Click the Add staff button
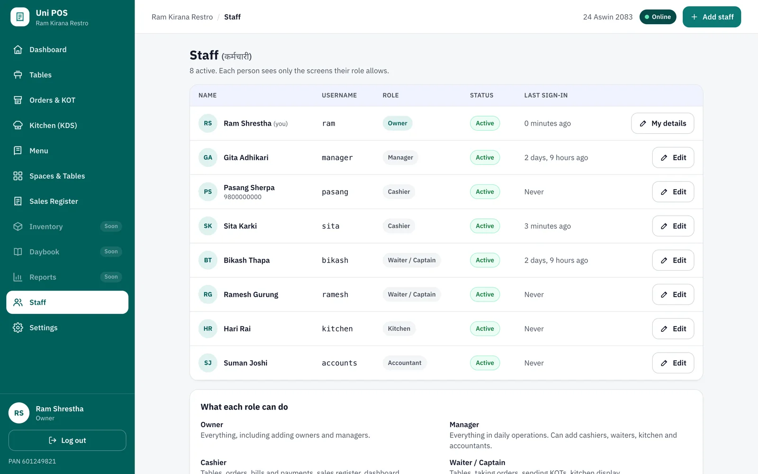758x474 pixels. tap(712, 17)
